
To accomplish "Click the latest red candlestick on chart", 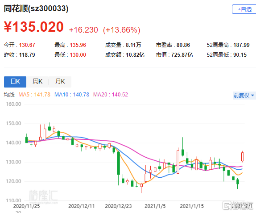I will click(x=243, y=157).
